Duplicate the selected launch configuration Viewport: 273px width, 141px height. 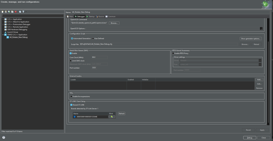click(x=12, y=12)
